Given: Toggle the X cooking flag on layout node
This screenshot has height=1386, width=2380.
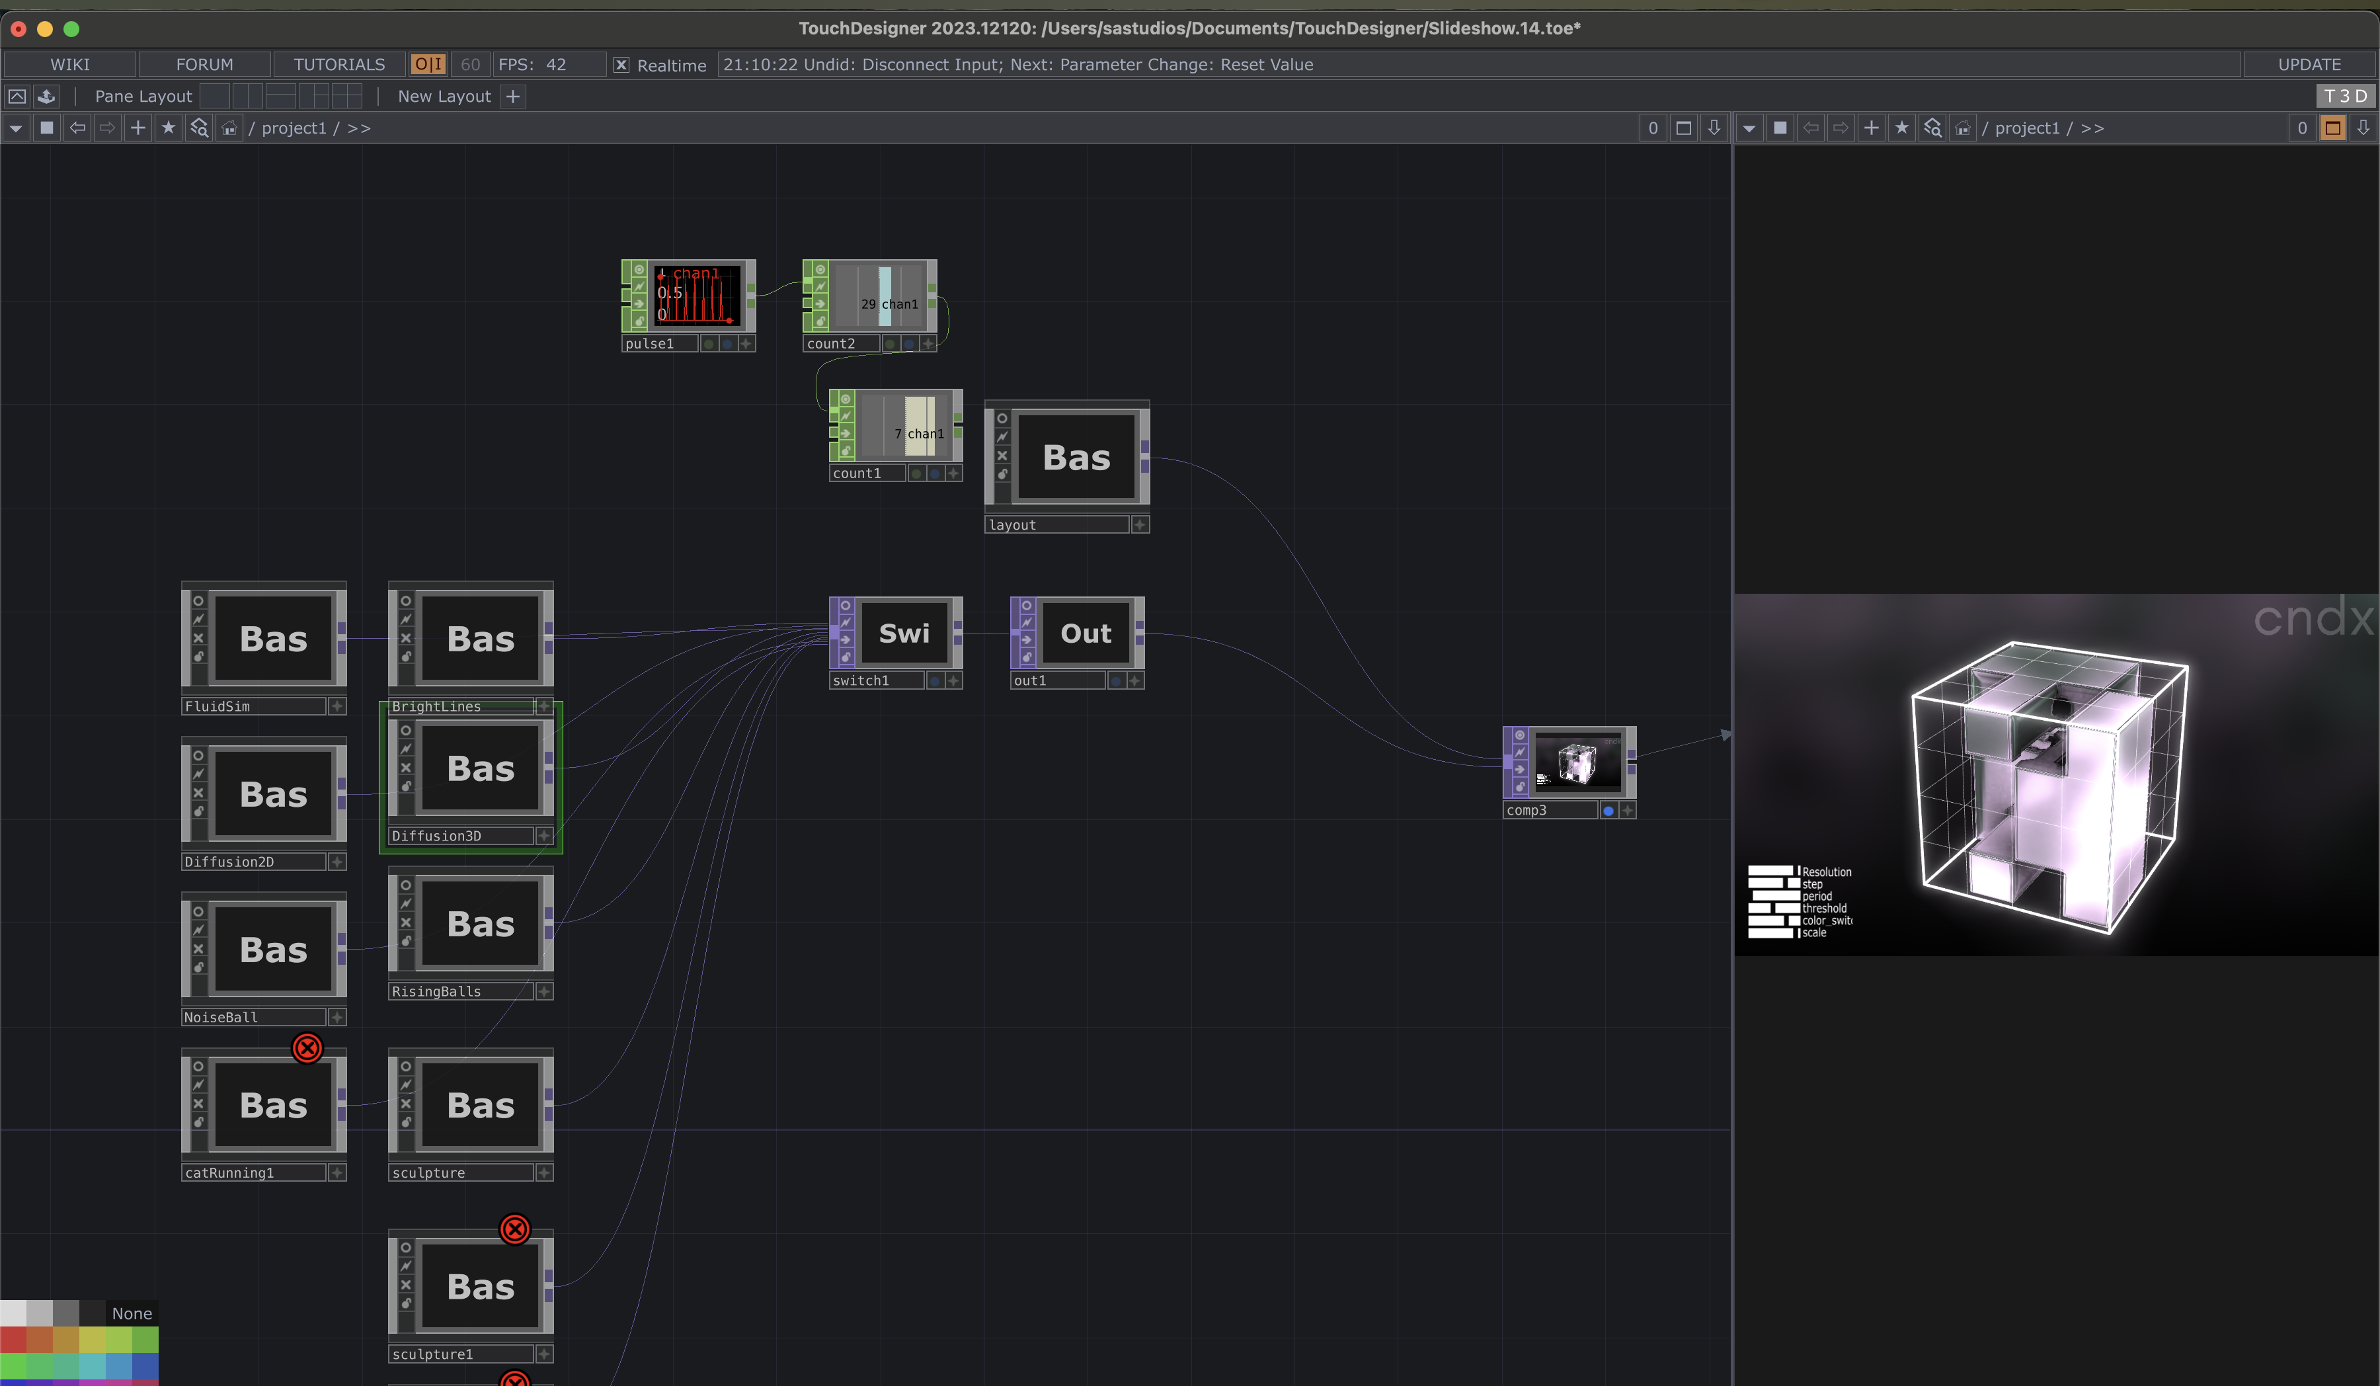Looking at the screenshot, I should 1002,456.
